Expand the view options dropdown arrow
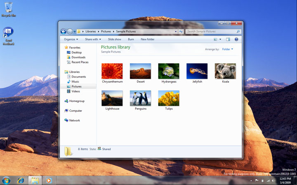 click(x=220, y=39)
